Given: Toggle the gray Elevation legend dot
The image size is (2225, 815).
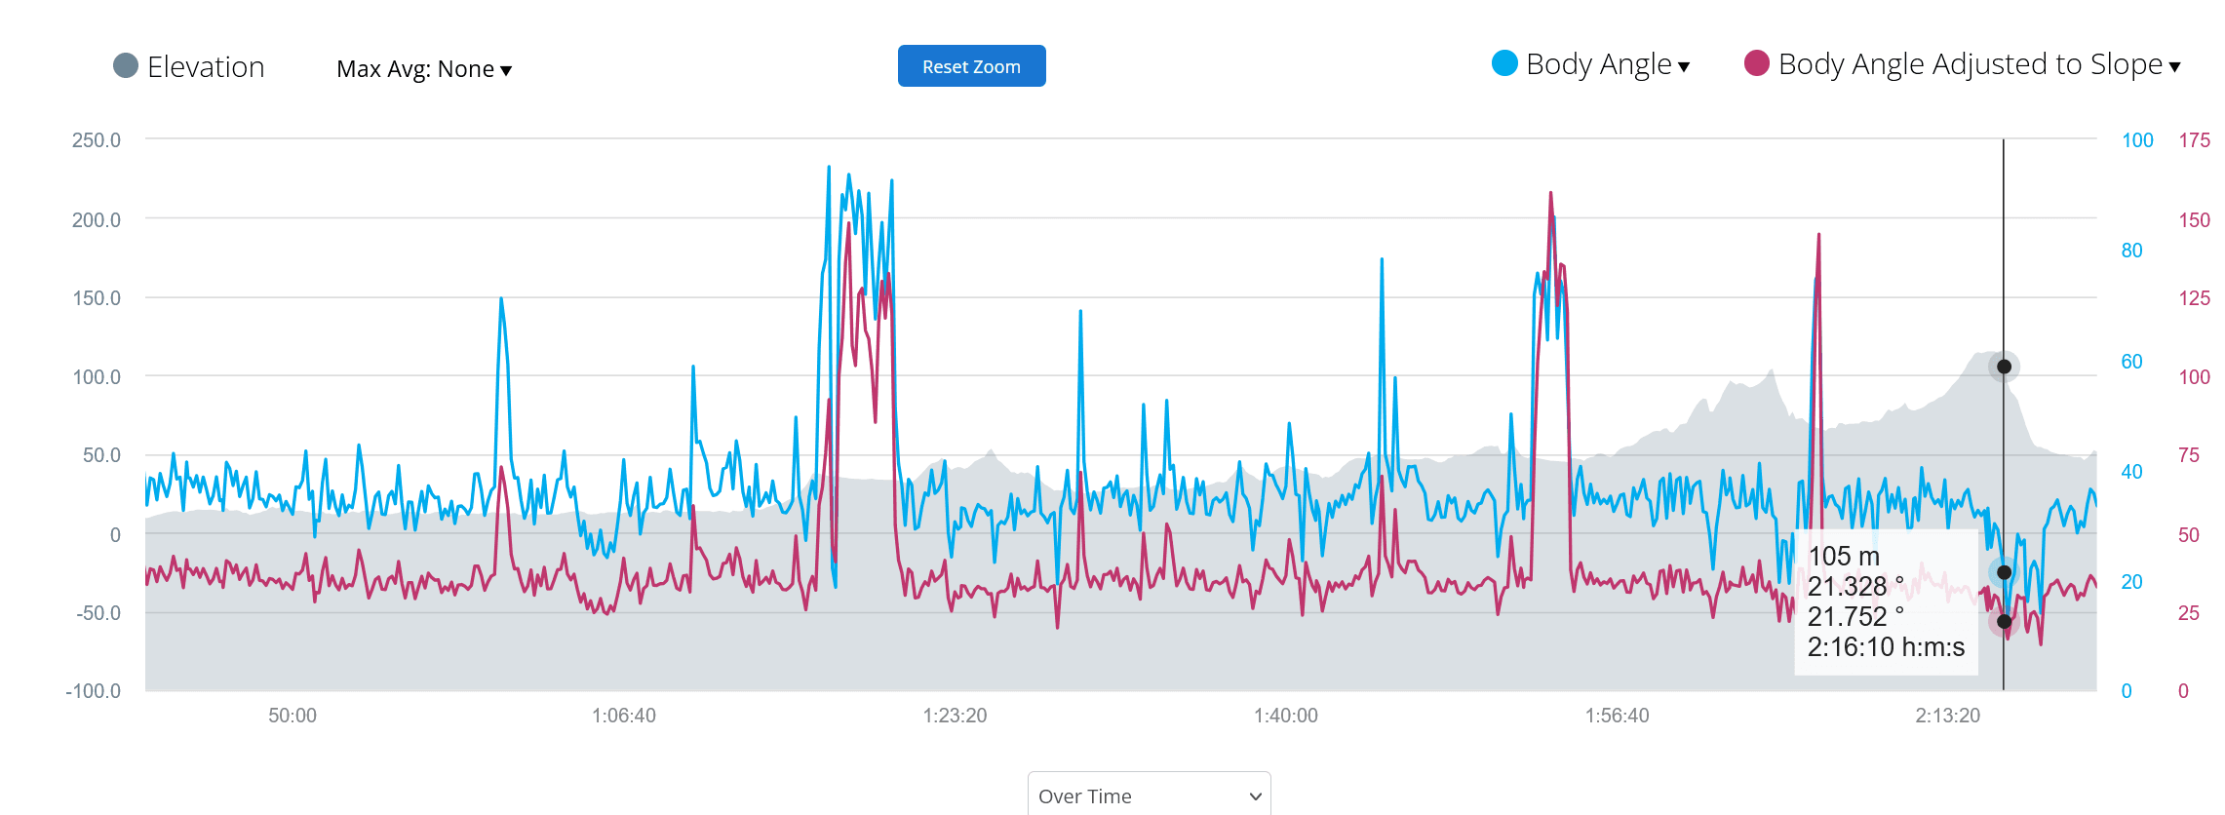Looking at the screenshot, I should 126,65.
